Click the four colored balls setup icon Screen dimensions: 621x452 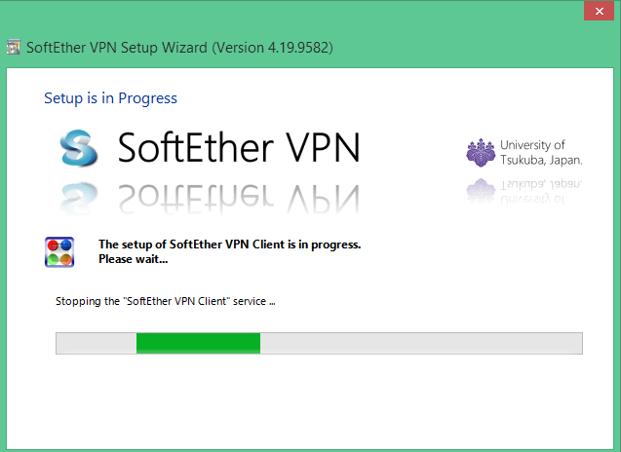pyautogui.click(x=59, y=252)
